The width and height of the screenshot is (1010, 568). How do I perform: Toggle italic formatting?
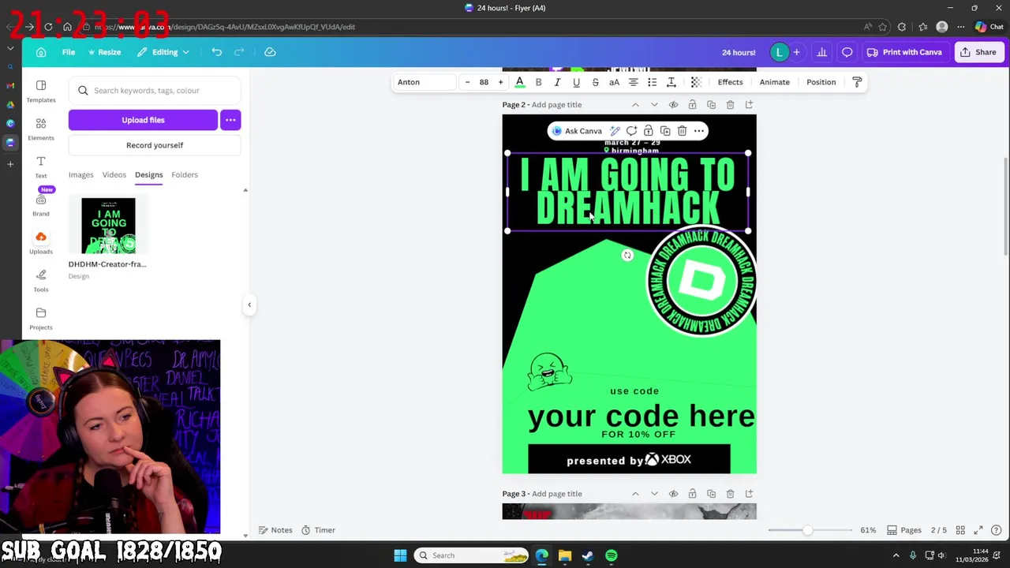point(557,82)
